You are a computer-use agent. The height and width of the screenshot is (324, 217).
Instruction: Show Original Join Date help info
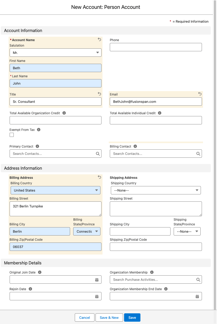coord(40,272)
